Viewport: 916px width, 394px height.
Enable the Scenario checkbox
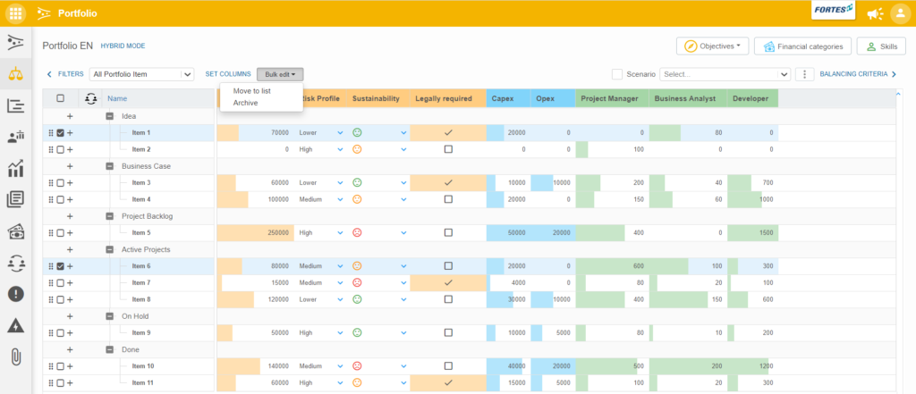click(617, 74)
